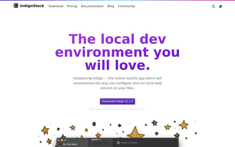
Task: Open the Community nav item
Action: tap(126, 6)
